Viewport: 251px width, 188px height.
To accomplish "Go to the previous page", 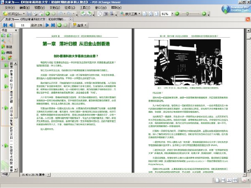I will 11,25.
